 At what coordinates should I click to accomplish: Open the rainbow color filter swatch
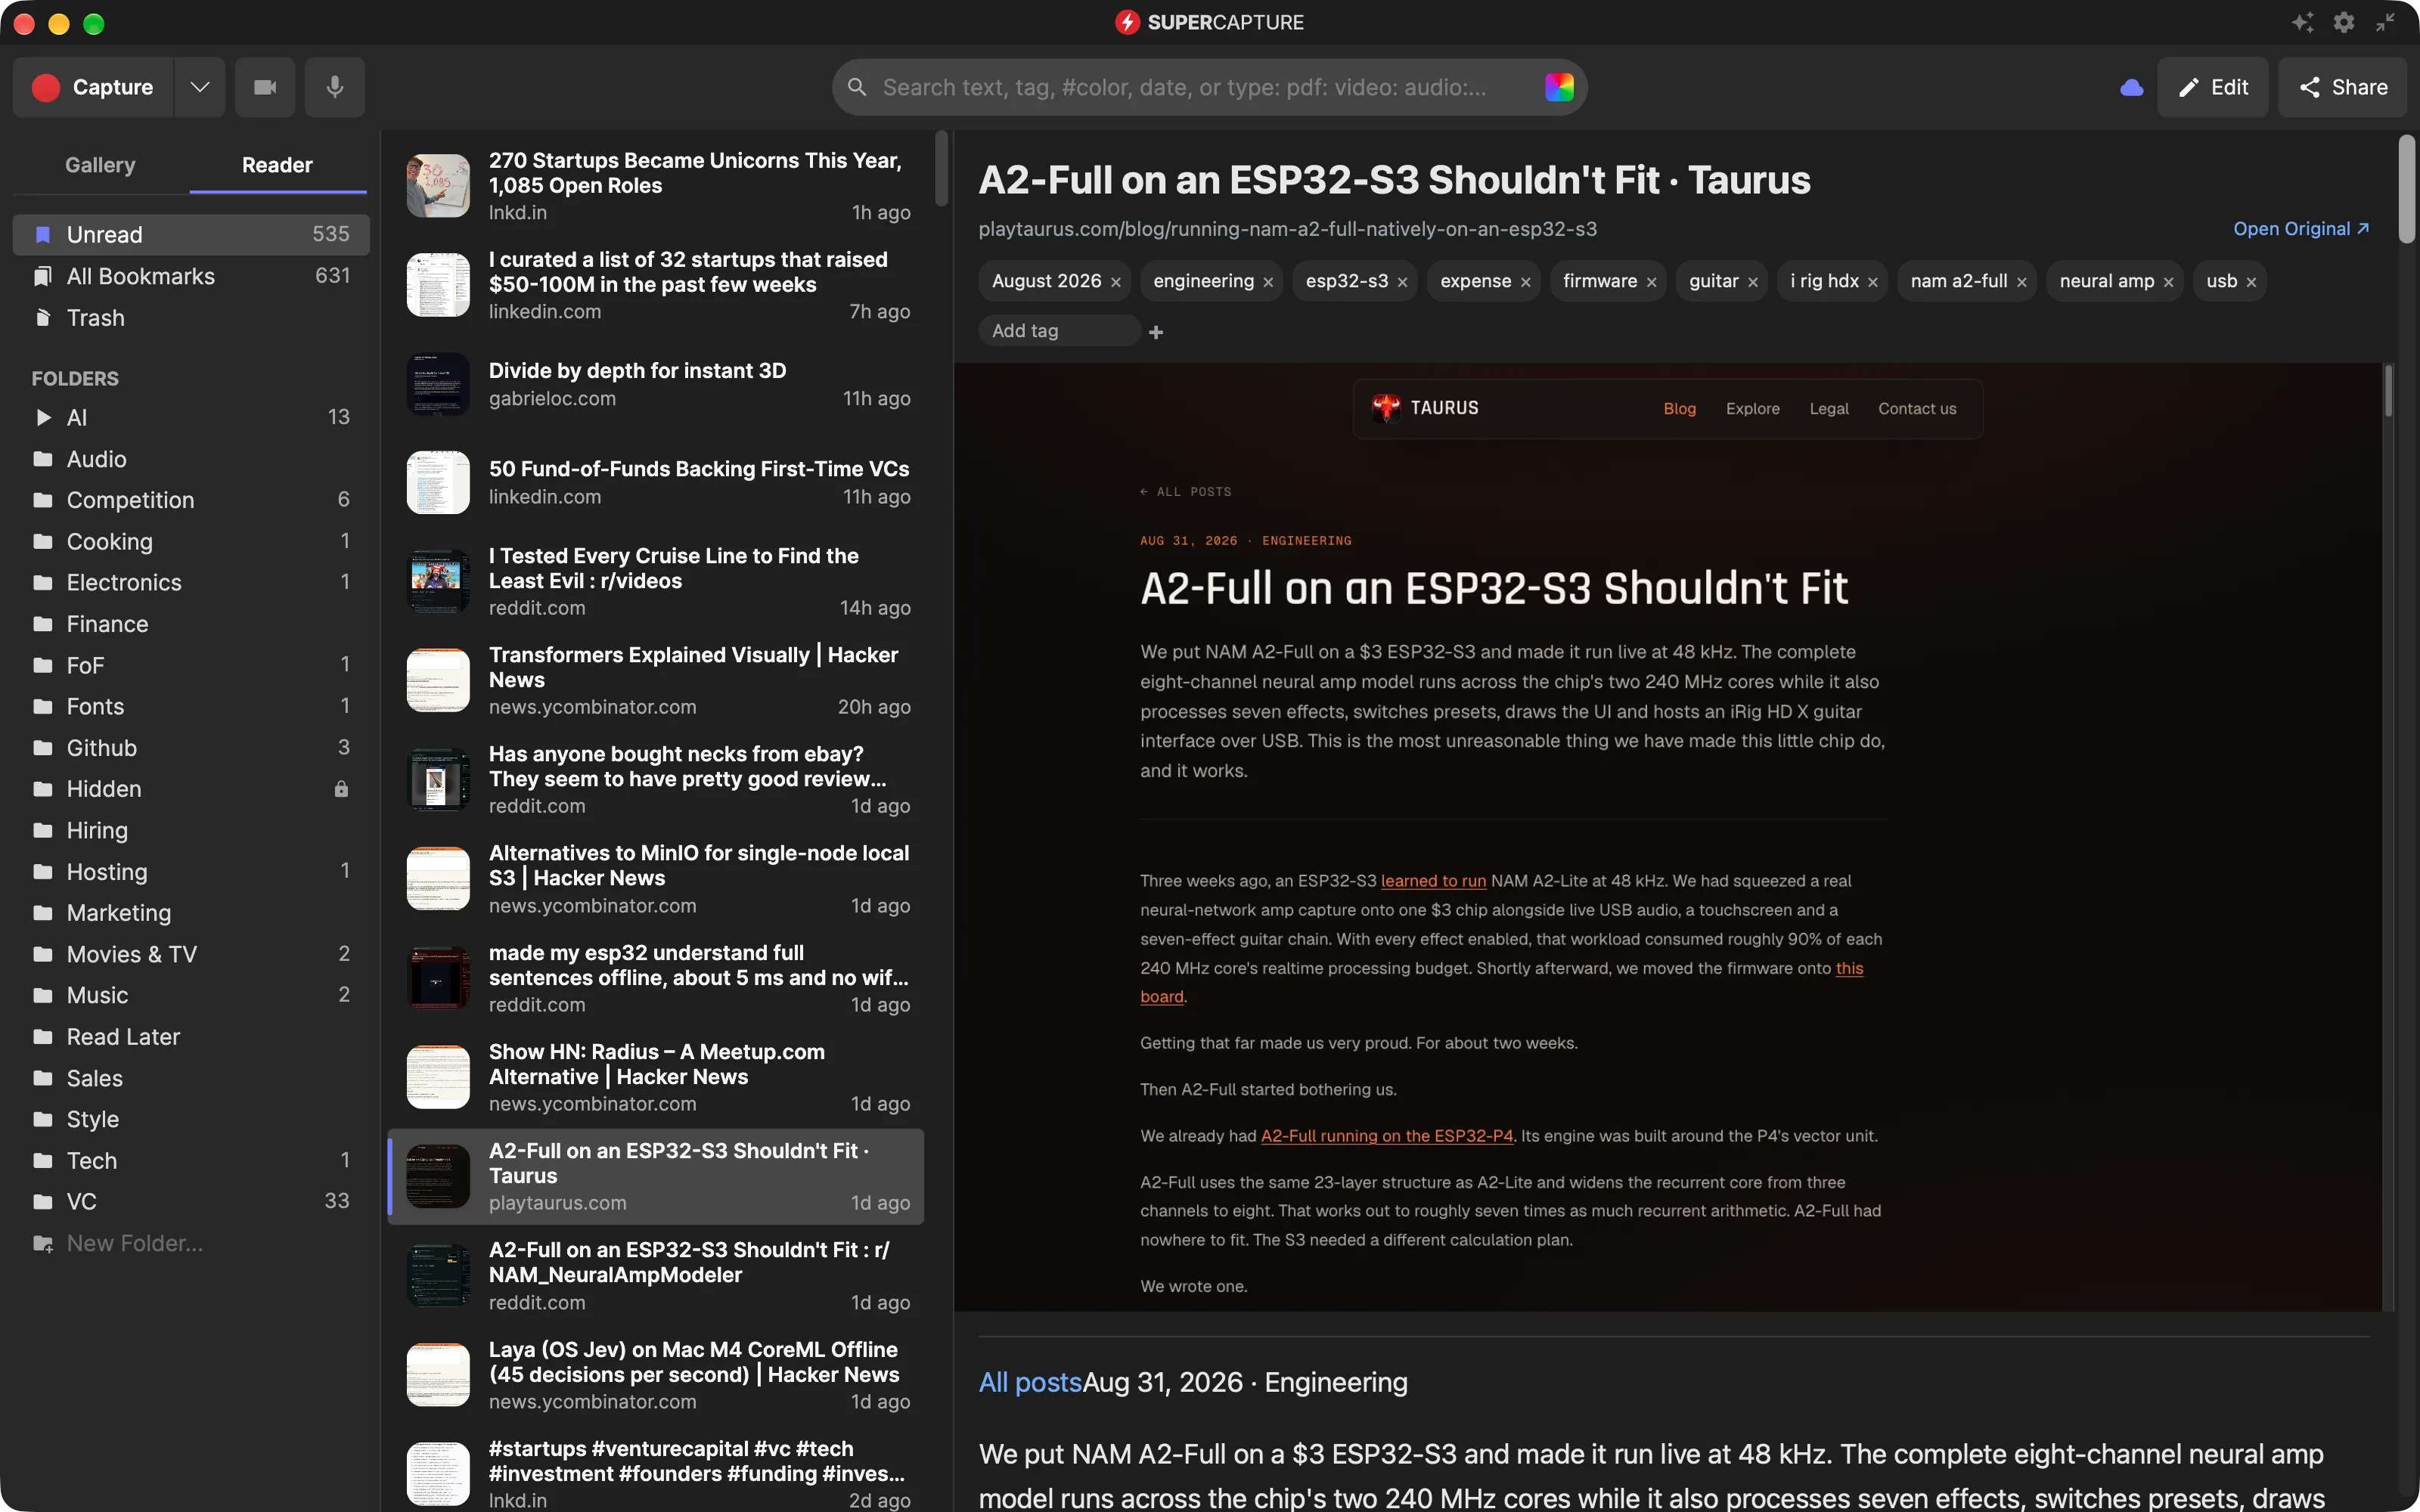click(x=1559, y=87)
